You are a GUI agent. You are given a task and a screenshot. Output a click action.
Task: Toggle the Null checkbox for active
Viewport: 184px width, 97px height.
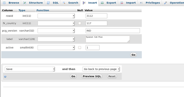point(79,47)
